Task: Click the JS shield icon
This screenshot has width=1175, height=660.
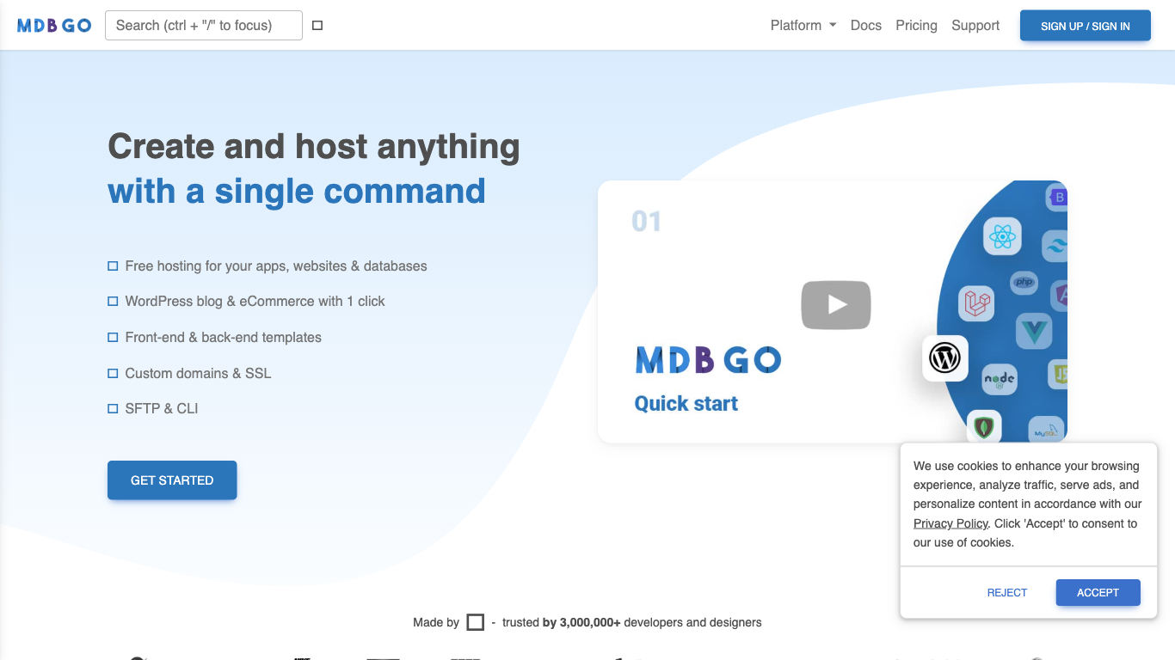Action: [1058, 375]
